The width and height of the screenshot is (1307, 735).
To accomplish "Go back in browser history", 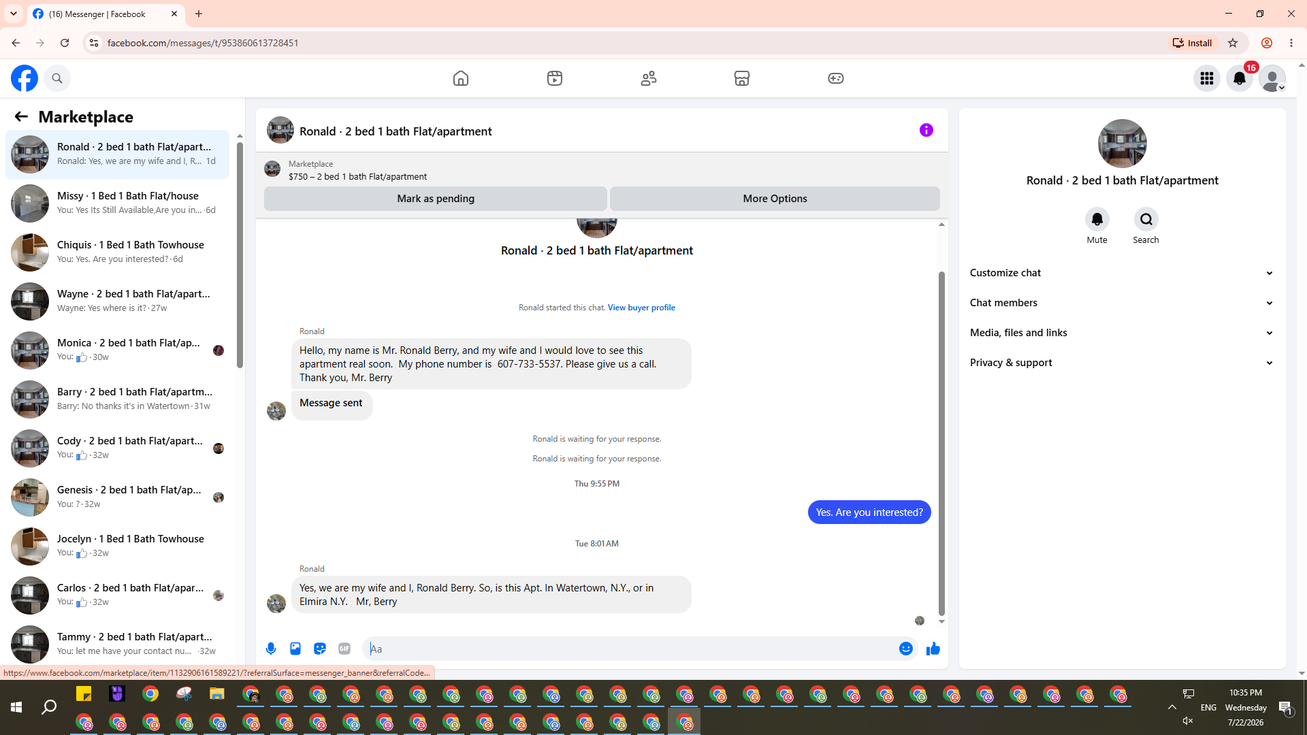I will [x=16, y=43].
